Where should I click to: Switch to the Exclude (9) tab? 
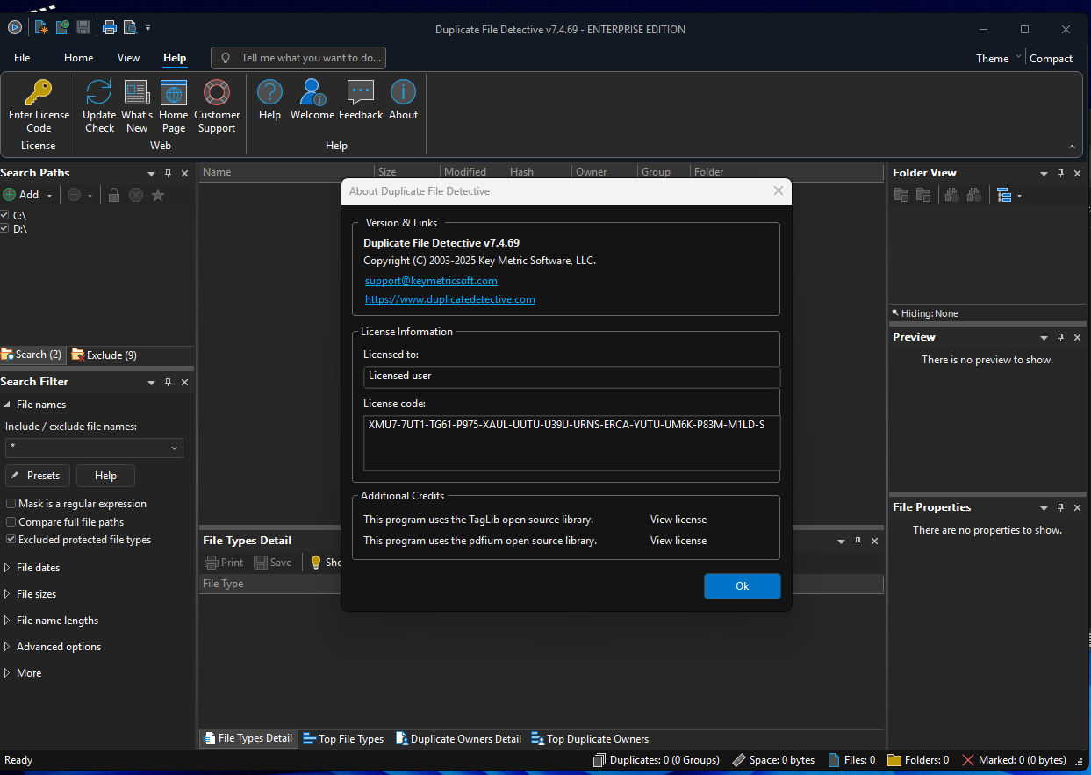pos(104,355)
